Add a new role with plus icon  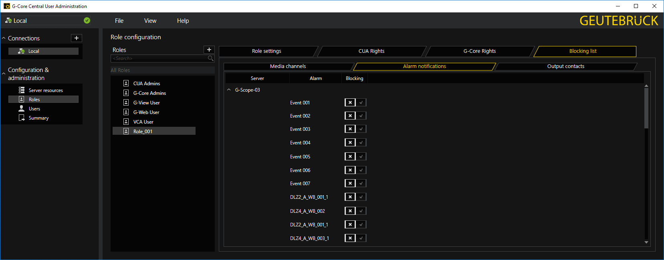[x=209, y=50]
